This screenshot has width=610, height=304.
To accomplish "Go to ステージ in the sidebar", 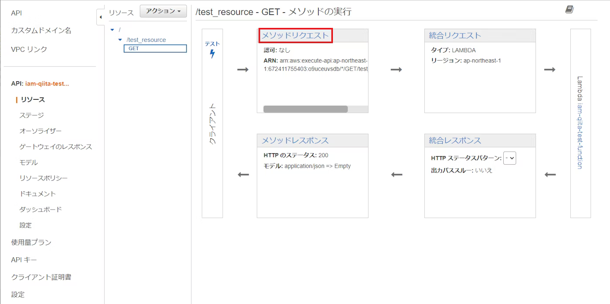I will pyautogui.click(x=31, y=115).
